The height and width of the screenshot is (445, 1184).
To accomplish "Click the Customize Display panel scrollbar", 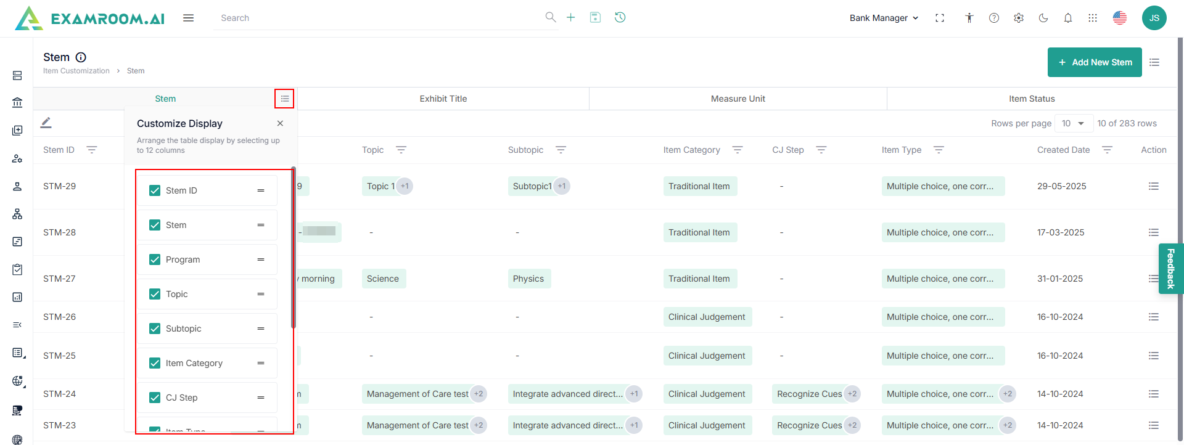I will pos(294,247).
